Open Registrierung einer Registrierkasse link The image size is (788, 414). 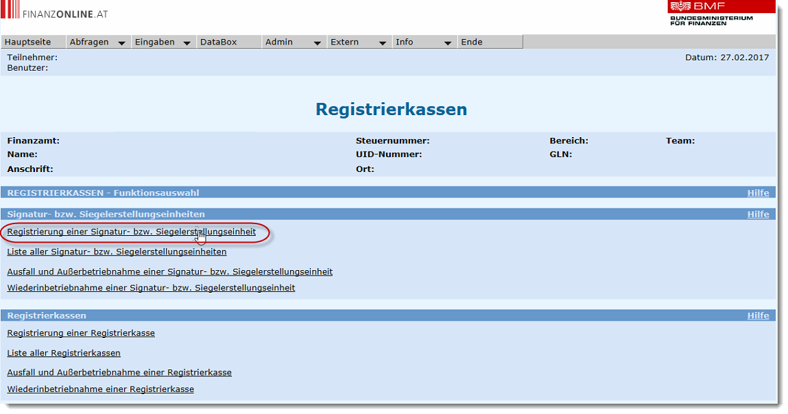click(81, 333)
